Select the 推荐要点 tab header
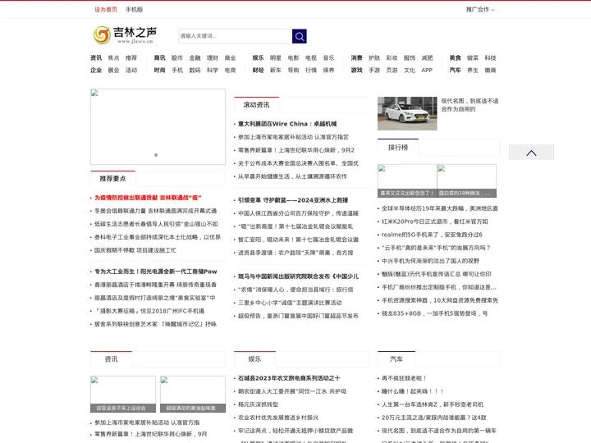Viewport: 591px width, 443px height. pyautogui.click(x=112, y=179)
